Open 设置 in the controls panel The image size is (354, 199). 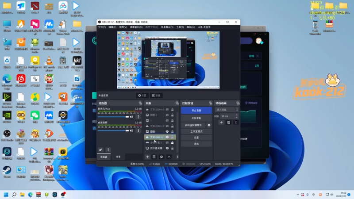[196, 138]
